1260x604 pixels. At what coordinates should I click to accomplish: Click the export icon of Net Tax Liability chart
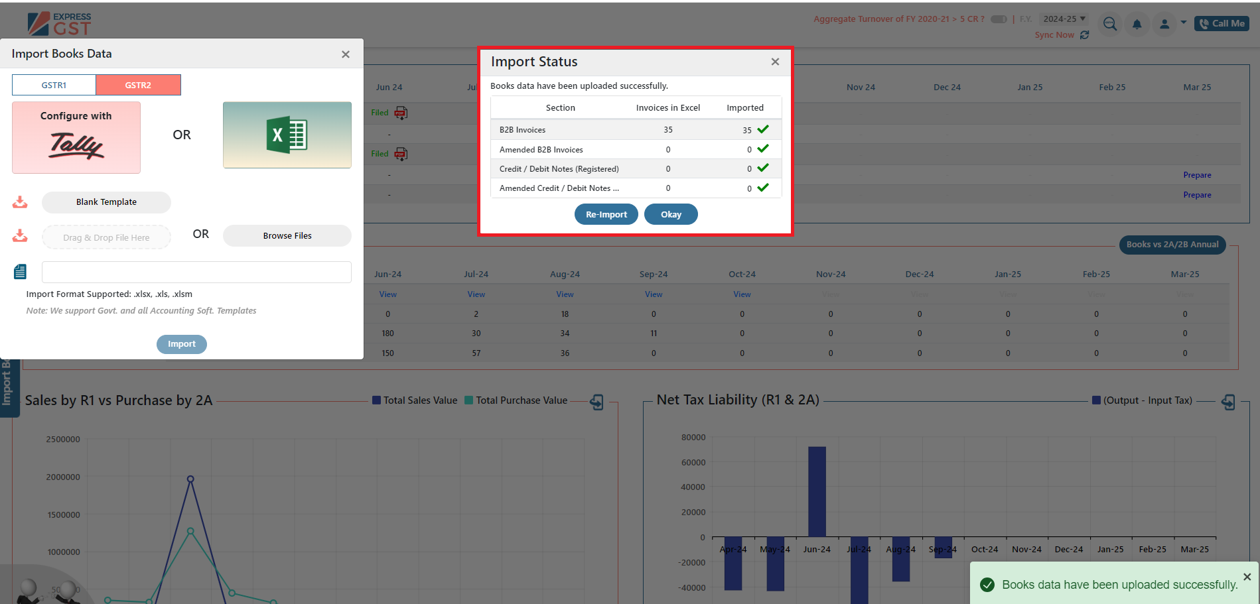(x=1228, y=402)
